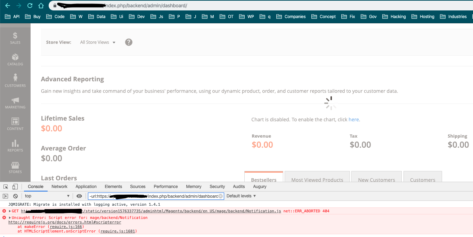
Task: Switch to the Audits tab
Action: [239, 187]
